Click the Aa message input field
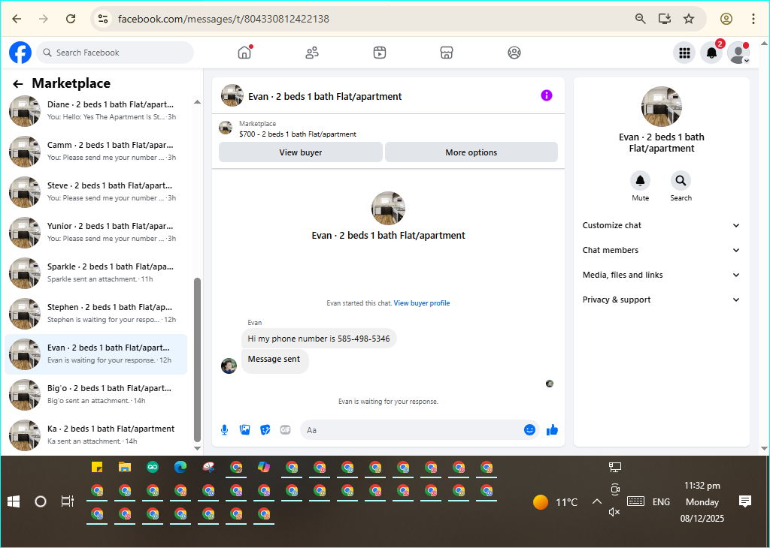The width and height of the screenshot is (770, 548). (x=413, y=430)
